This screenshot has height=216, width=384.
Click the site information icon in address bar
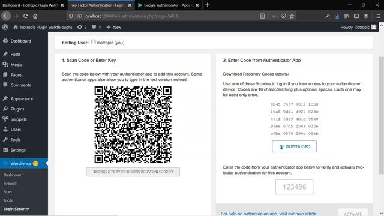tap(79, 16)
